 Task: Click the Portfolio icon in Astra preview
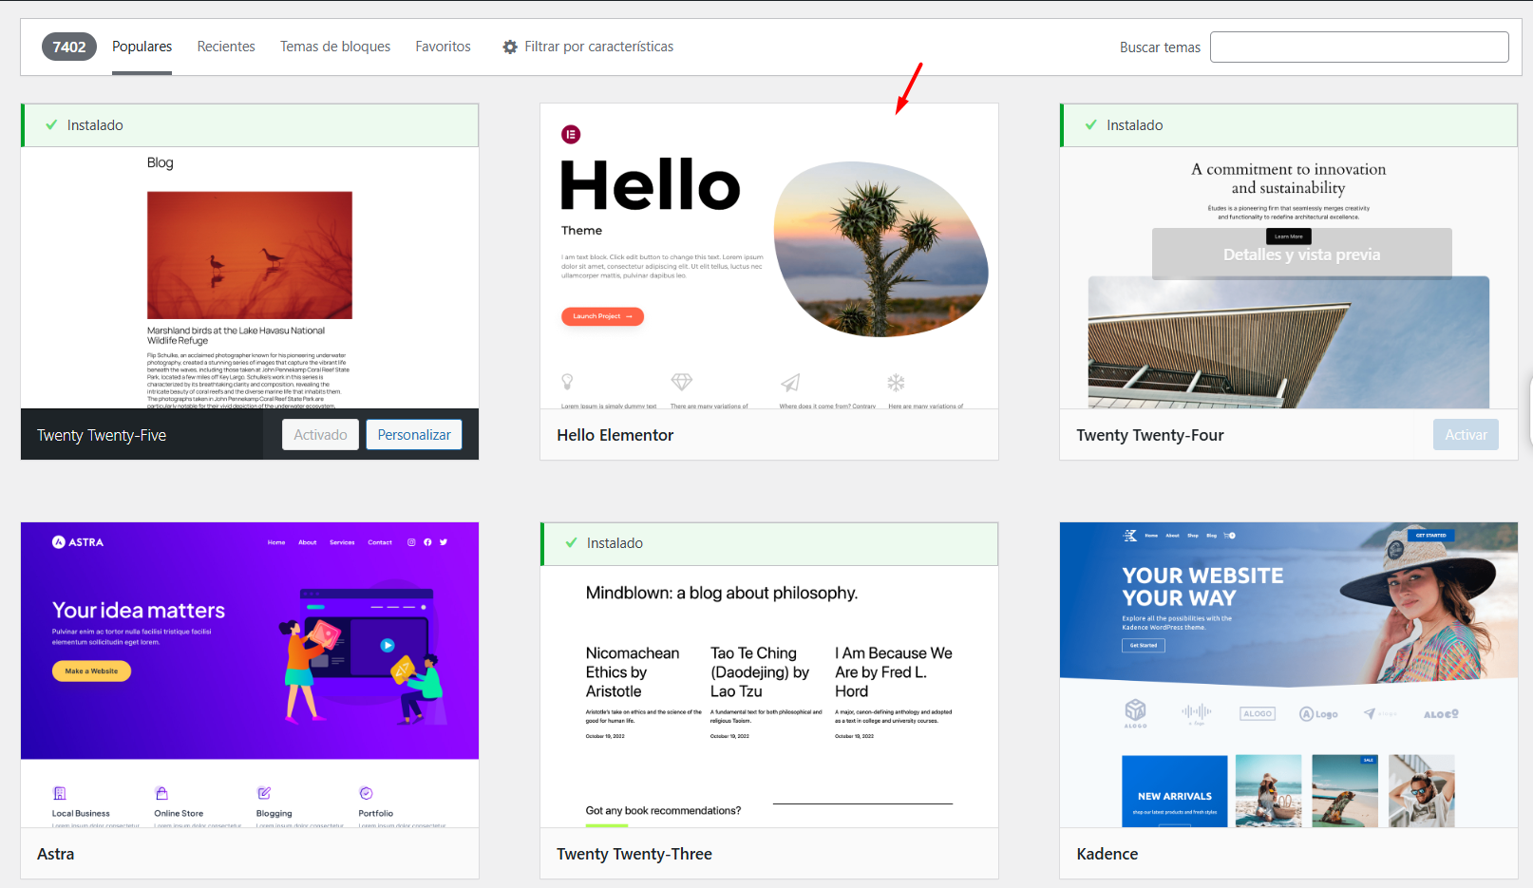pyautogui.click(x=366, y=793)
